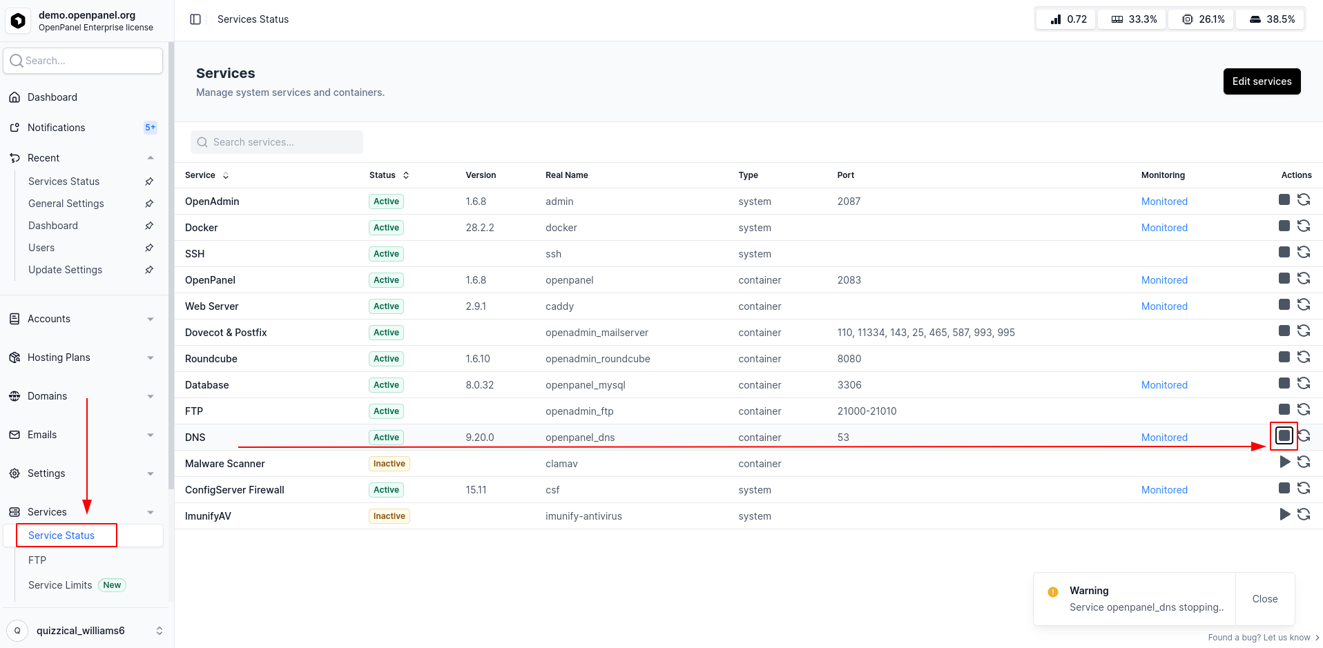1323x648 pixels.
Task: Stop the SSH service
Action: pos(1284,253)
